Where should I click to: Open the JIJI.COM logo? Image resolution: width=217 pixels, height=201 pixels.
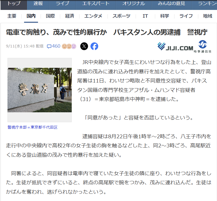[x=175, y=46]
